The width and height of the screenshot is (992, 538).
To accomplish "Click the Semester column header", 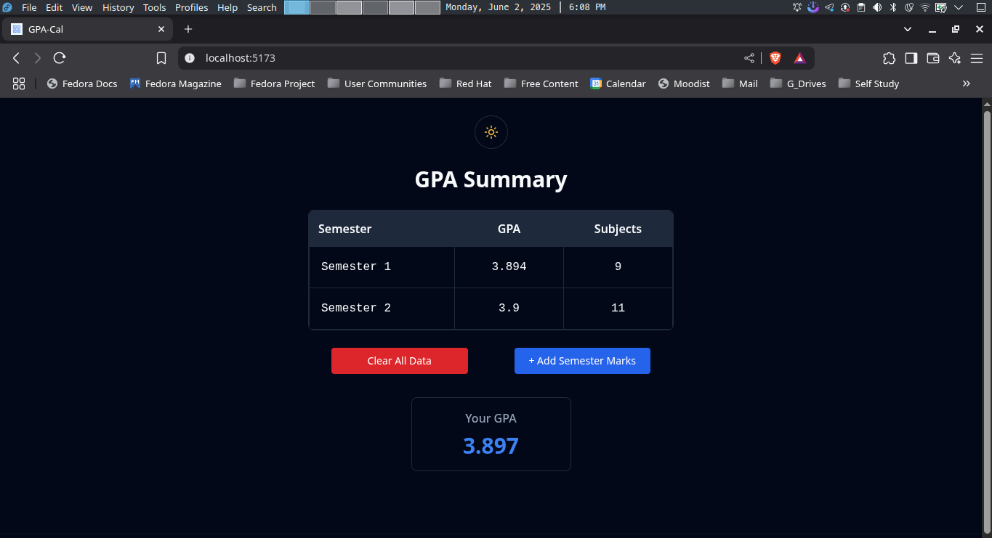I will coord(345,229).
